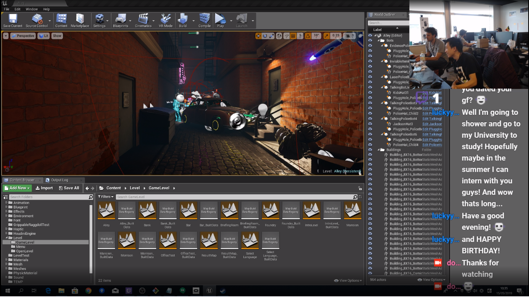
Task: Select the scale gizmo in viewport toolbar
Action: (271, 36)
